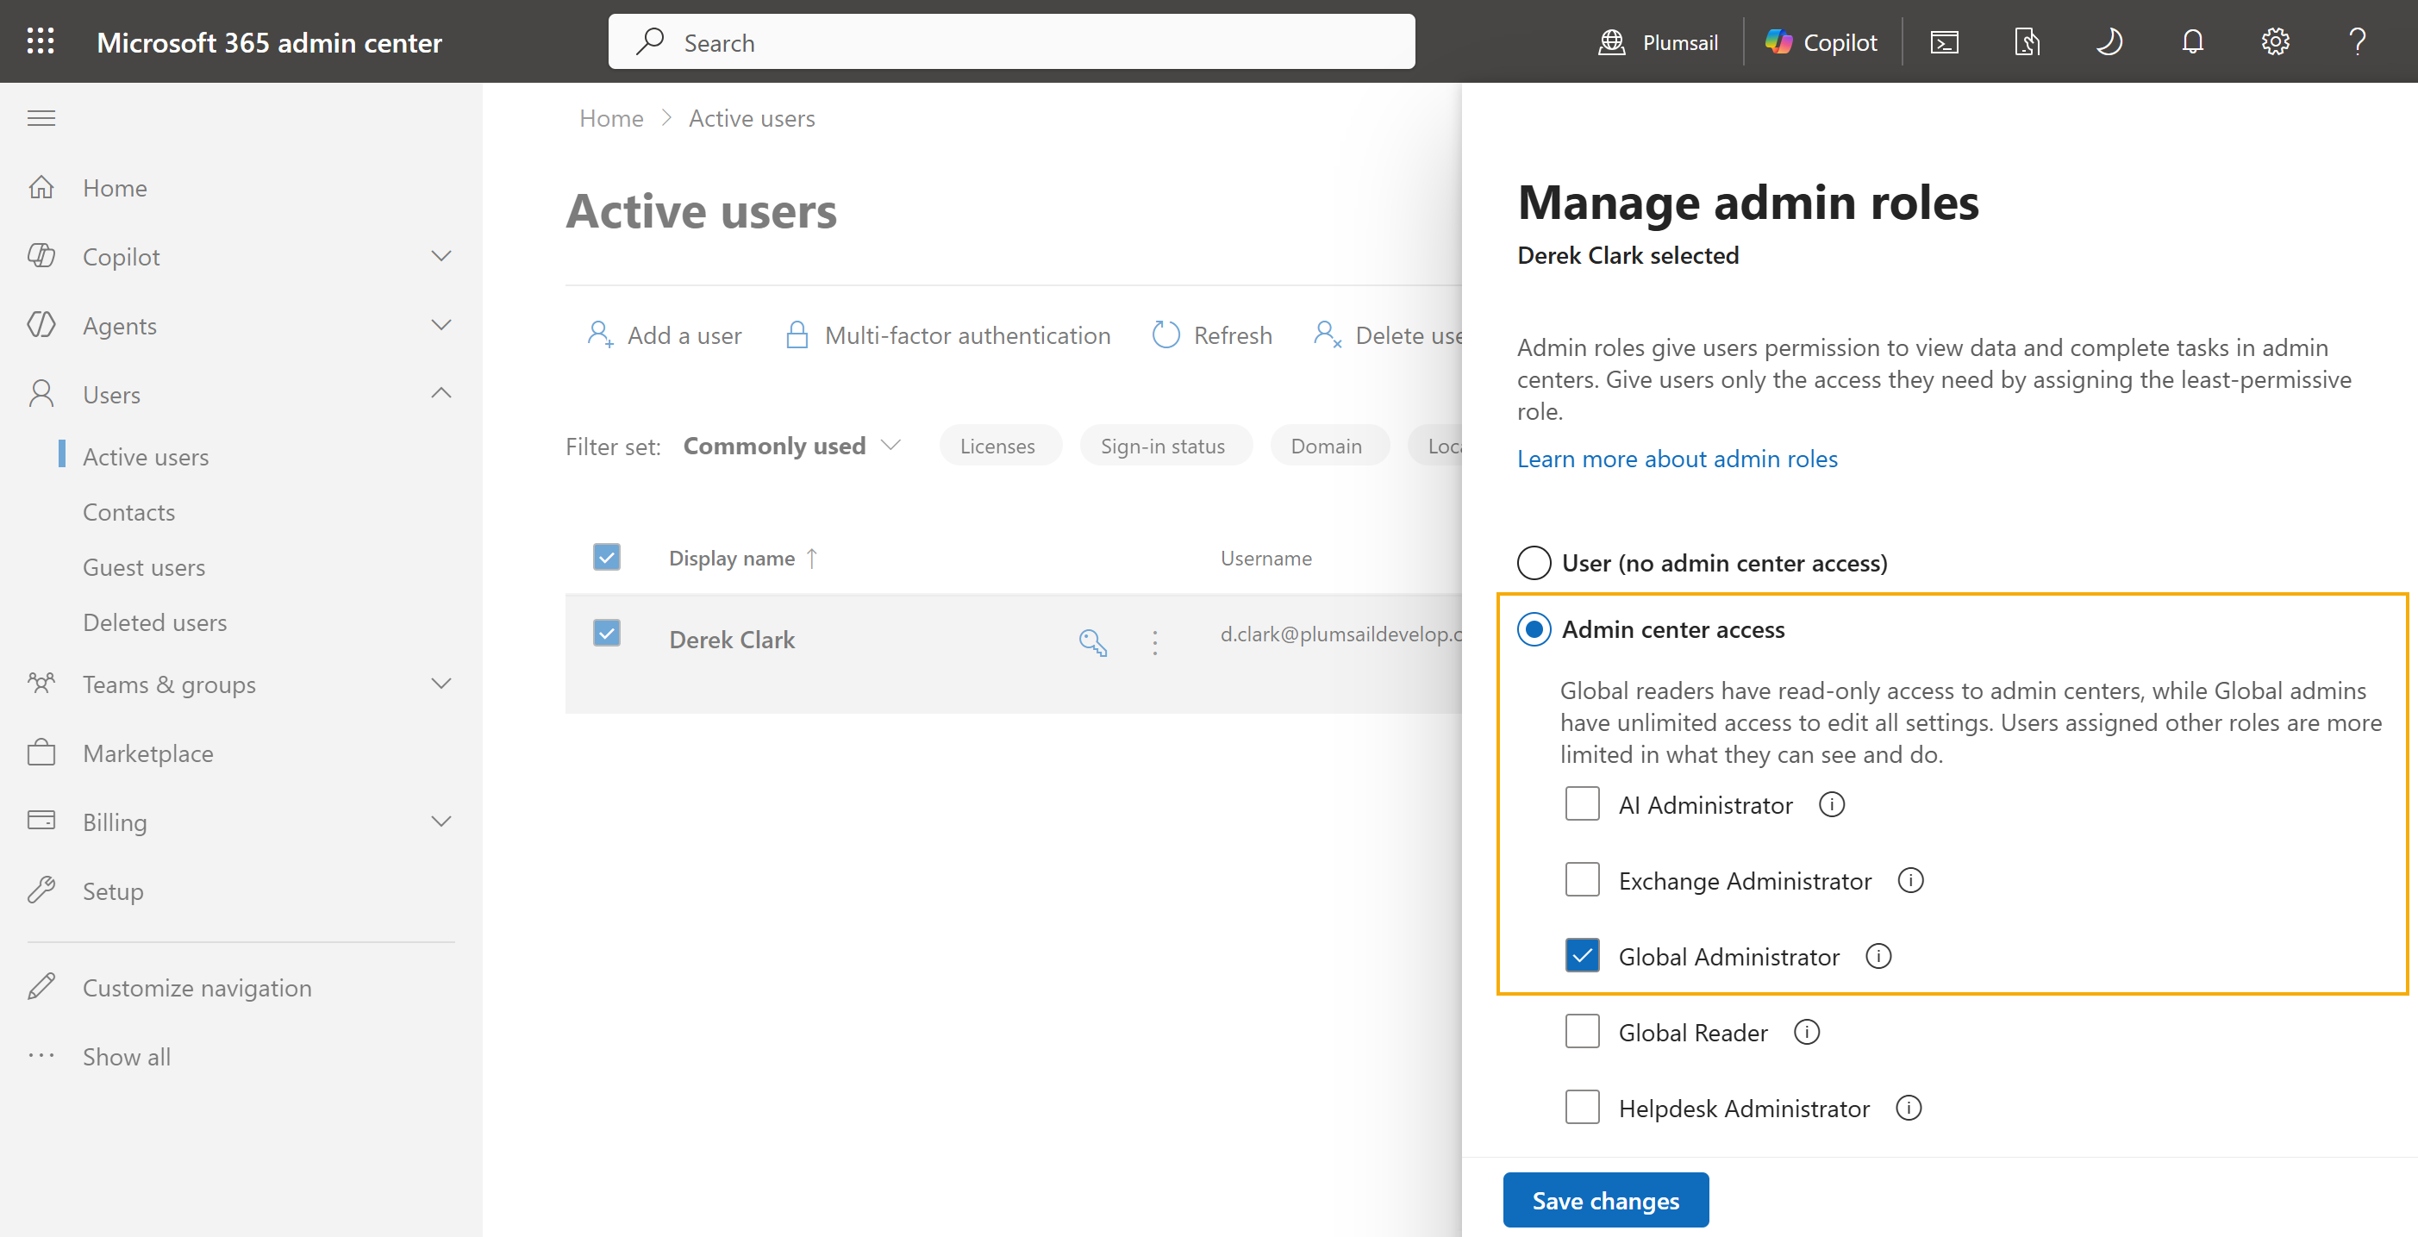Open Commonly used filter set dropdown

point(791,446)
